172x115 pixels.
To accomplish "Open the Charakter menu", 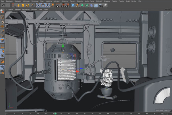I will 107,1.
